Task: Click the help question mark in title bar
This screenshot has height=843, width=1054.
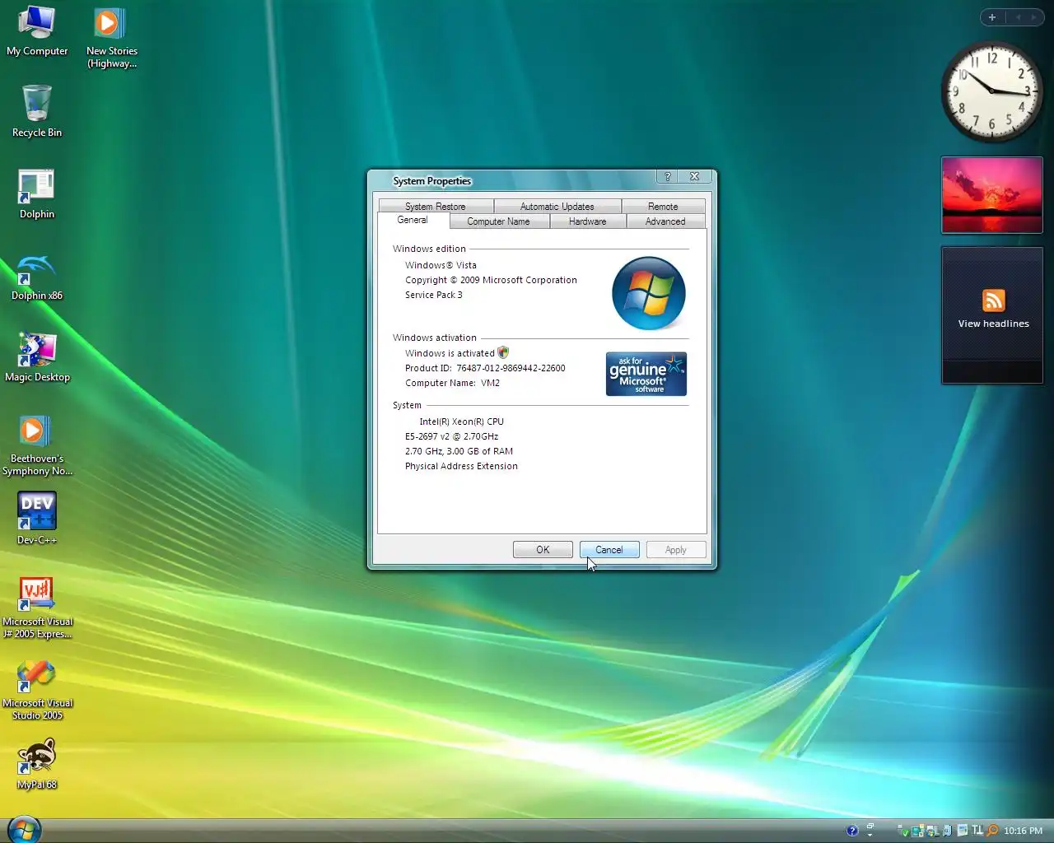Action: [668, 176]
